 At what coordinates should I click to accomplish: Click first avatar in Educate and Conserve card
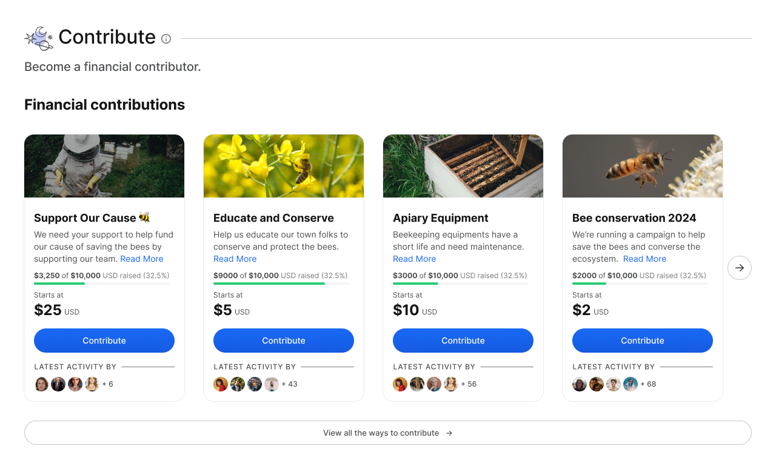point(221,384)
